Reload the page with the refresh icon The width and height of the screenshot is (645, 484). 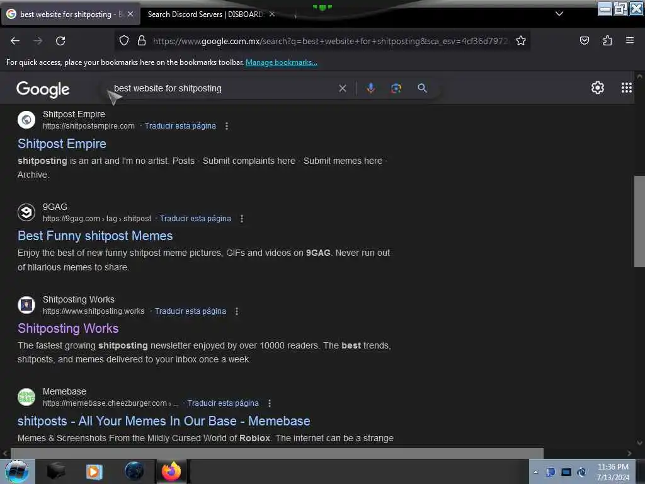[60, 41]
